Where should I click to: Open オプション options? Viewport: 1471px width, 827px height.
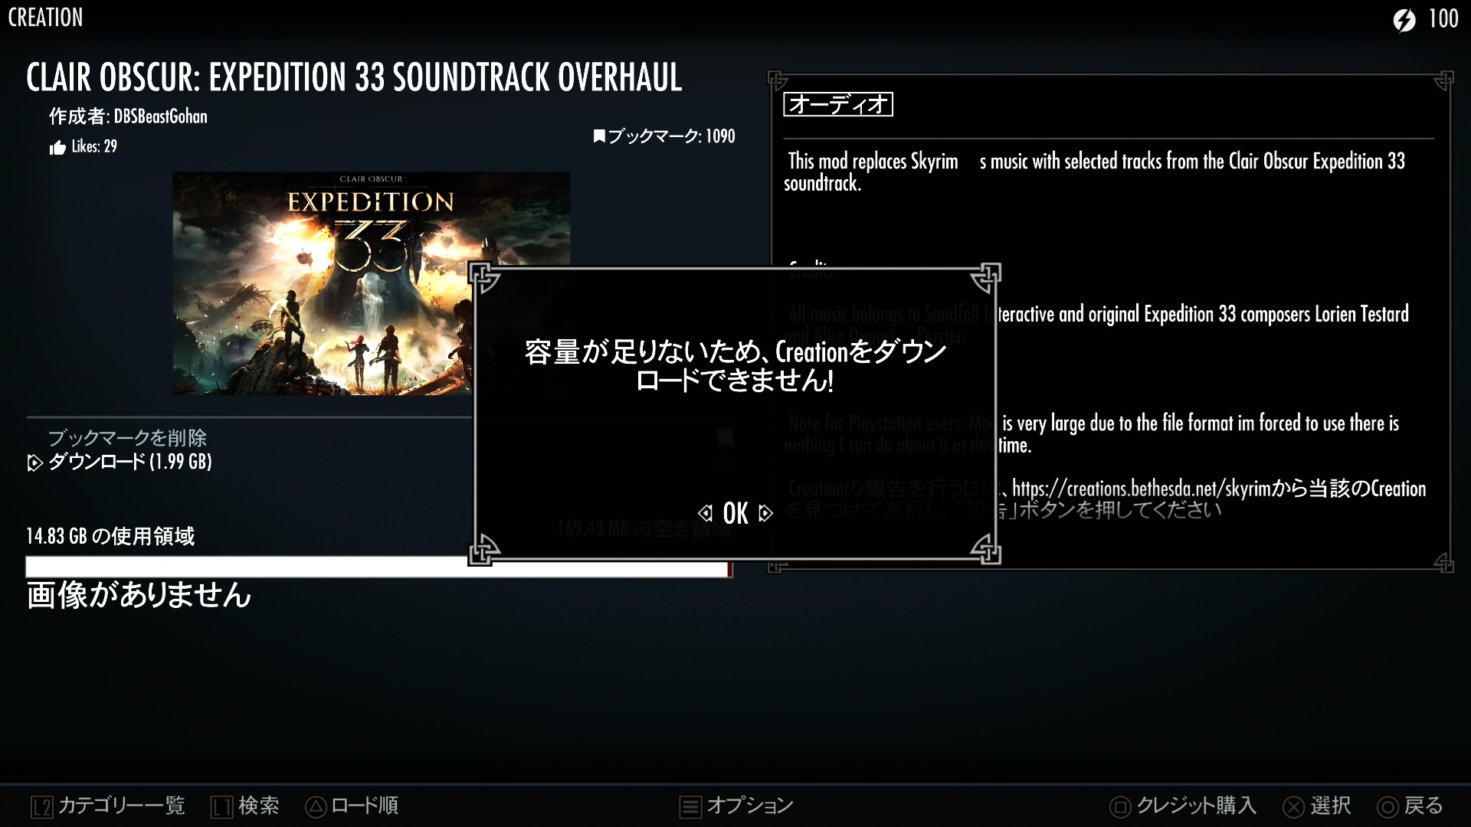pyautogui.click(x=750, y=806)
